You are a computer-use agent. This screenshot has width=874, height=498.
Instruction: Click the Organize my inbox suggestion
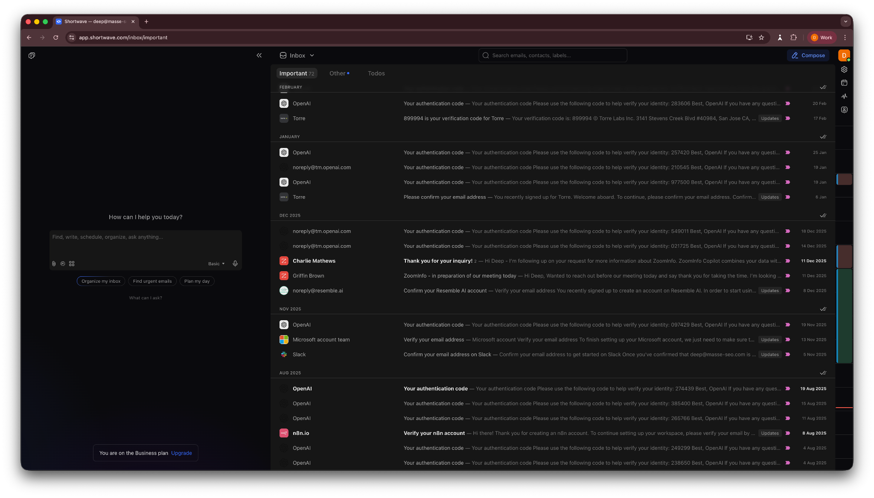(101, 281)
